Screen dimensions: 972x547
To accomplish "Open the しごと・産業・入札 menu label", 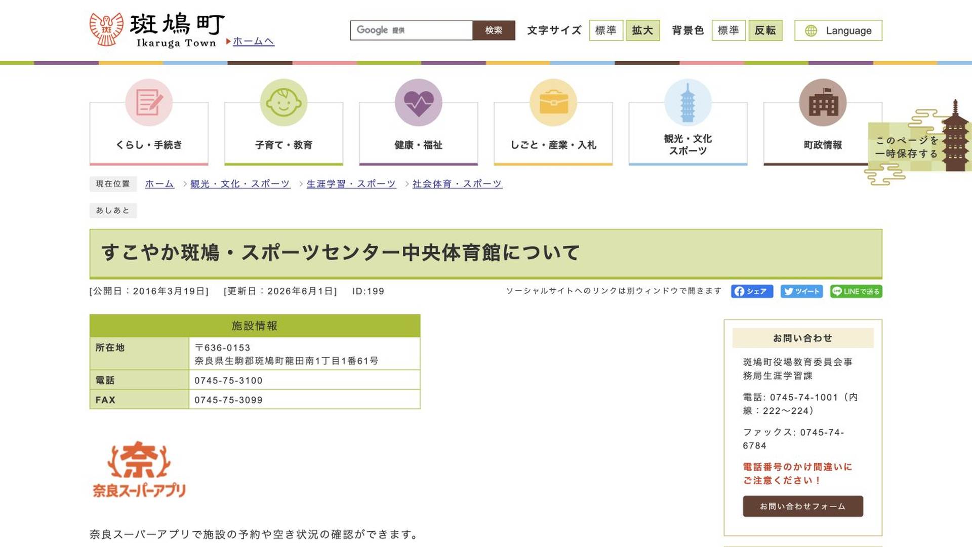I will [553, 145].
